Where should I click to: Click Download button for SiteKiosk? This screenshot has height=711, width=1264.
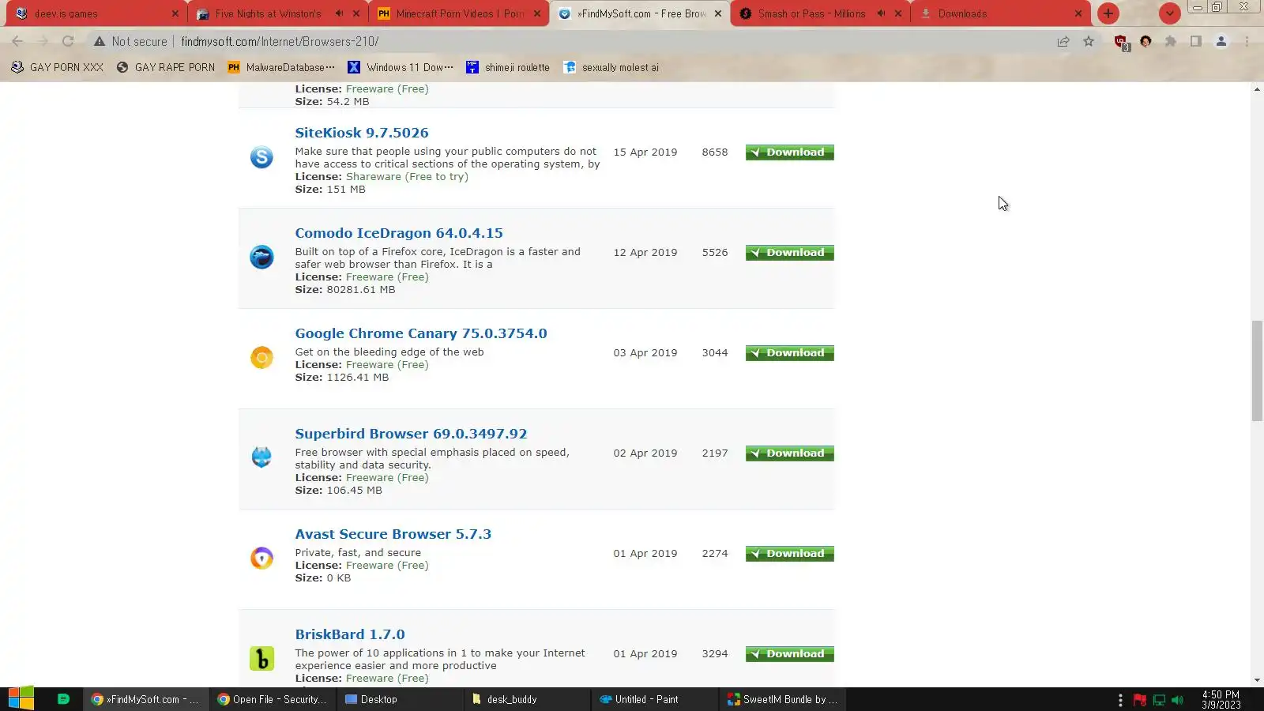[x=790, y=152]
